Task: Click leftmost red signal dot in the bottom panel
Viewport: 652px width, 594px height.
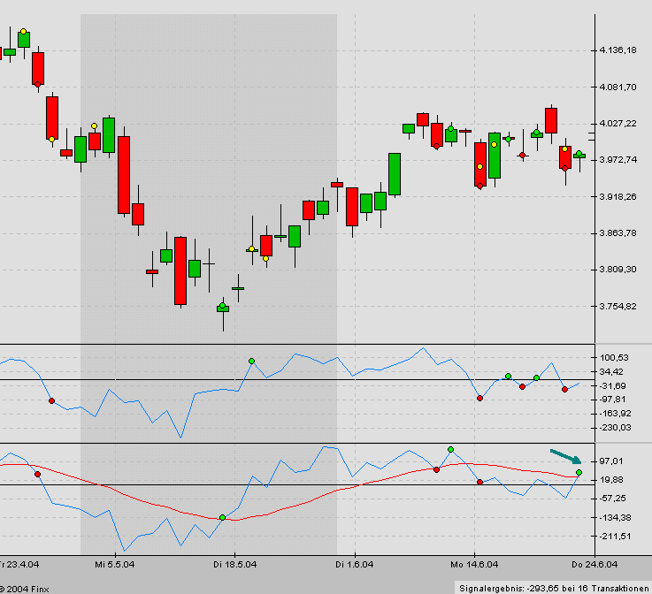Action: pos(37,475)
